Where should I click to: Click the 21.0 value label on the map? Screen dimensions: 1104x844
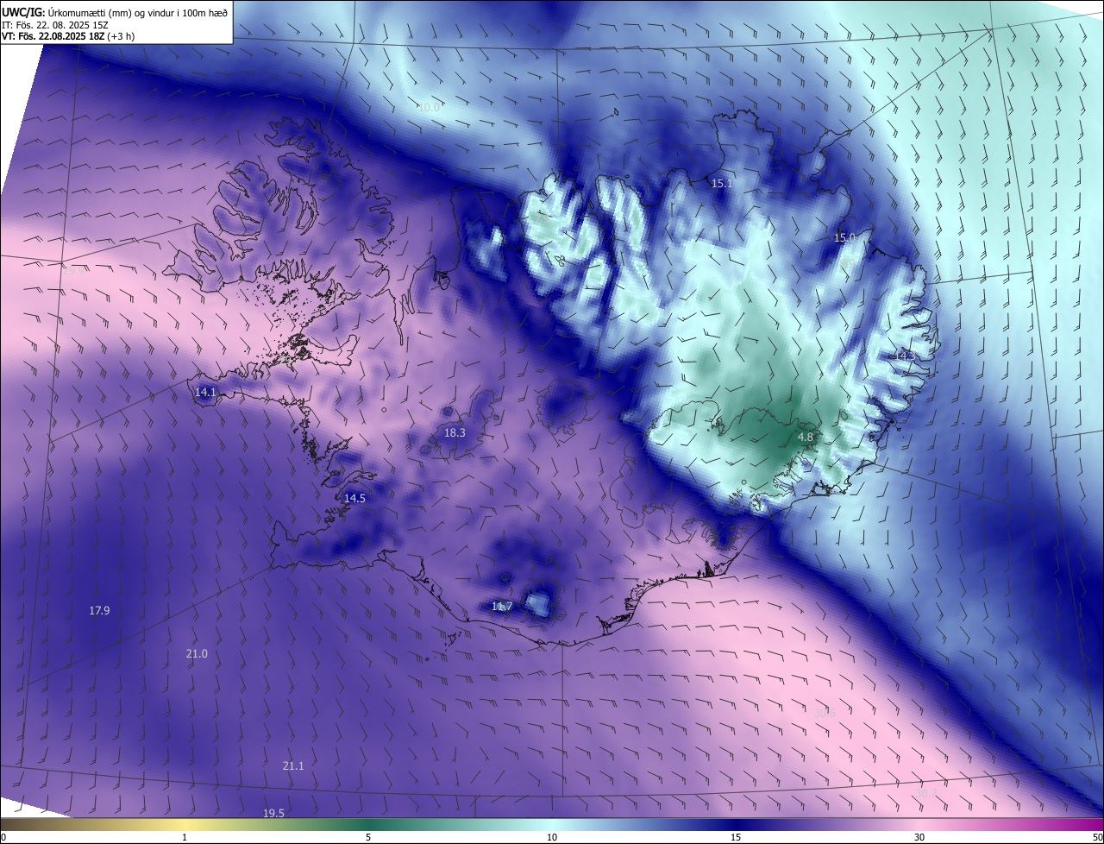[197, 653]
